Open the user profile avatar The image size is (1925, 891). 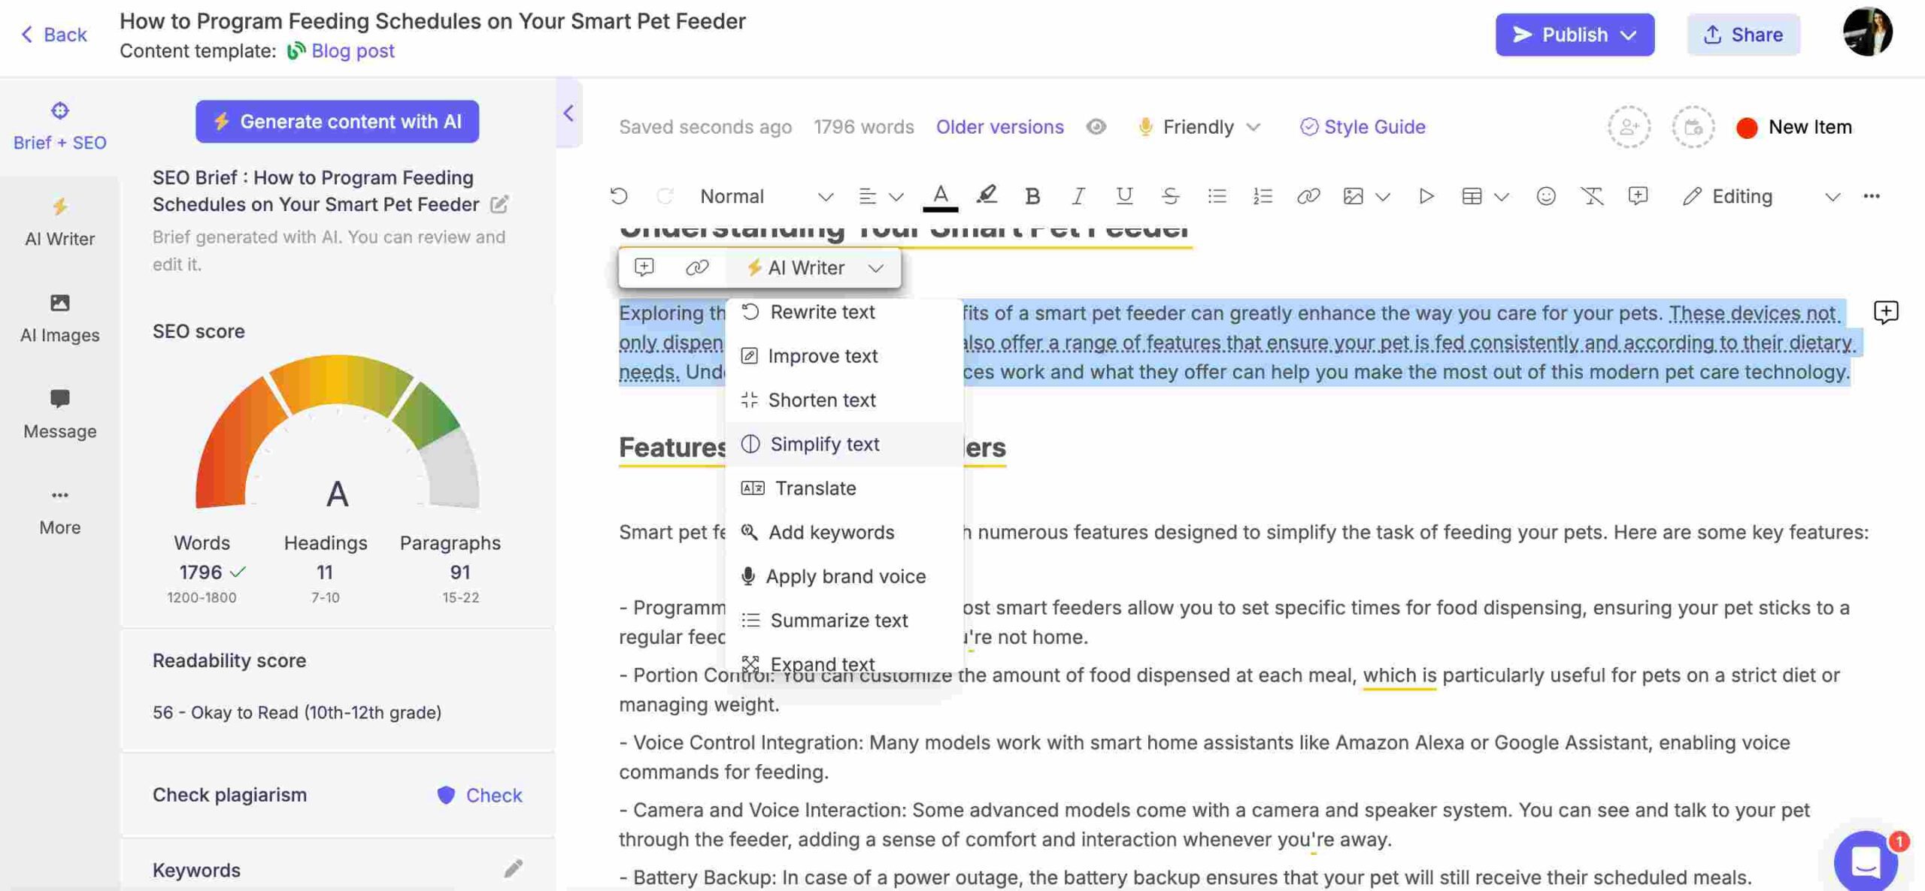pyautogui.click(x=1867, y=32)
